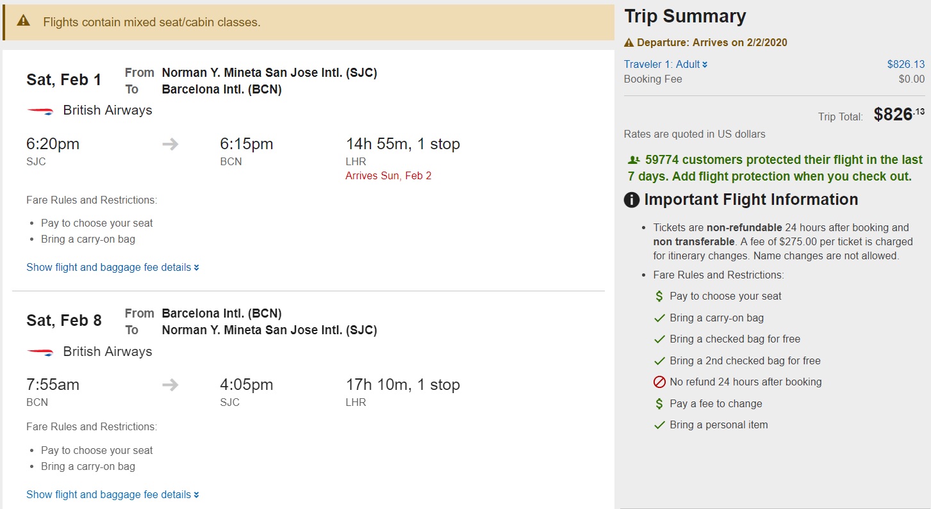Viewport: 931px width, 509px height.
Task: Click British Airways logo for Feb 8 flight
Action: [40, 352]
